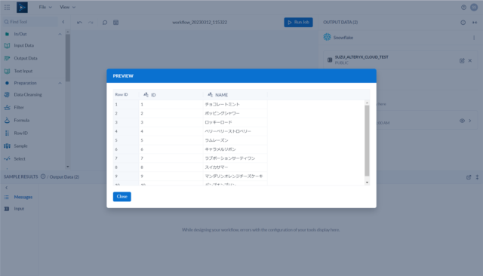
Task: Close the Preview dialog
Action: click(122, 197)
